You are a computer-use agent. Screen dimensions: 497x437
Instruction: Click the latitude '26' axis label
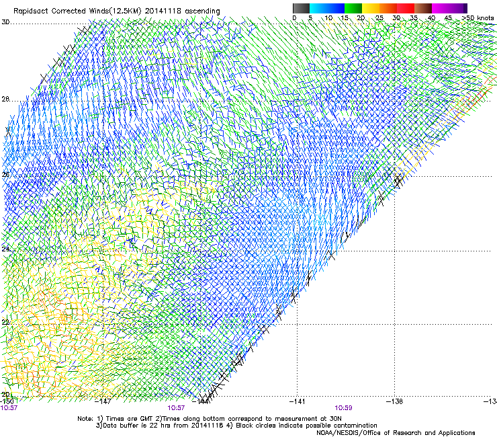click(5, 174)
